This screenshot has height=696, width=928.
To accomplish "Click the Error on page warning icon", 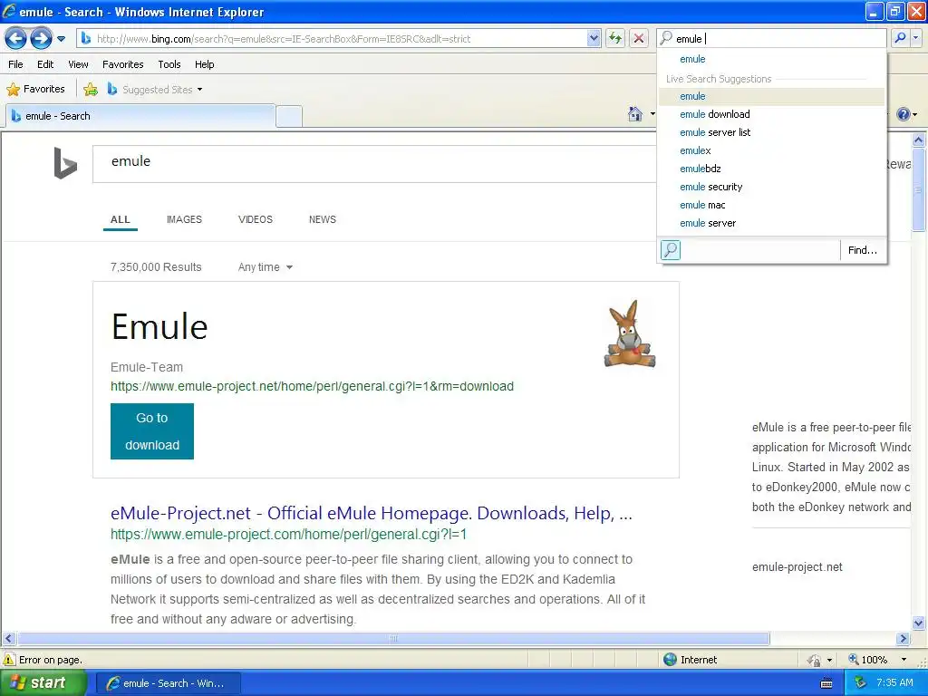I will (9, 660).
